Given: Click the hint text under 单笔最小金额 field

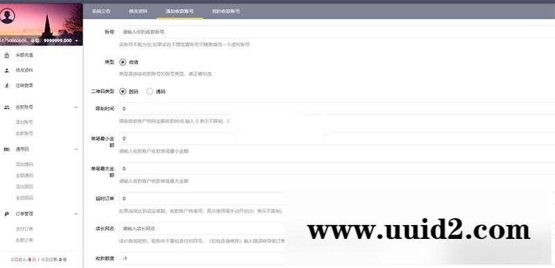Looking at the screenshot, I should 153,151.
